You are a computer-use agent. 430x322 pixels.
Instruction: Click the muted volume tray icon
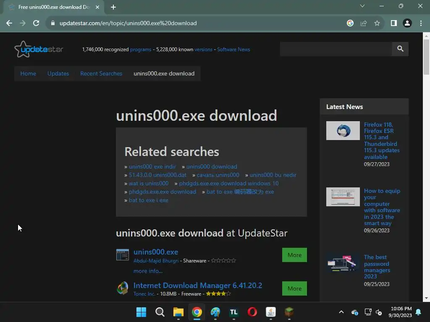379,312
